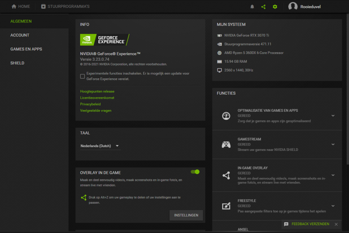Click the gamepad icon for Gamestream
This screenshot has width=349, height=233.
tap(226, 144)
